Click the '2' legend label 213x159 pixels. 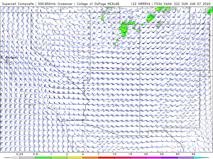pyautogui.click(x=67, y=154)
